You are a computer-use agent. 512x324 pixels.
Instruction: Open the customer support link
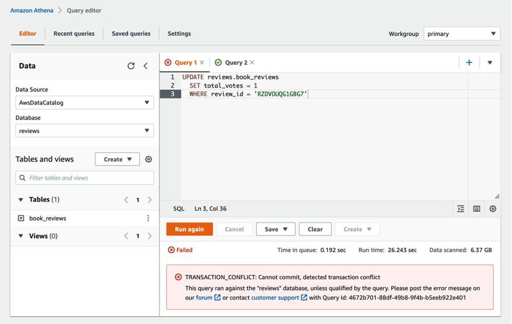point(279,298)
